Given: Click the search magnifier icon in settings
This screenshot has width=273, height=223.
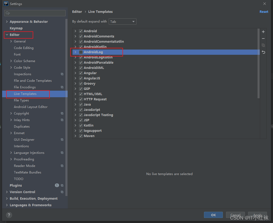Looking at the screenshot, I should point(8,13).
